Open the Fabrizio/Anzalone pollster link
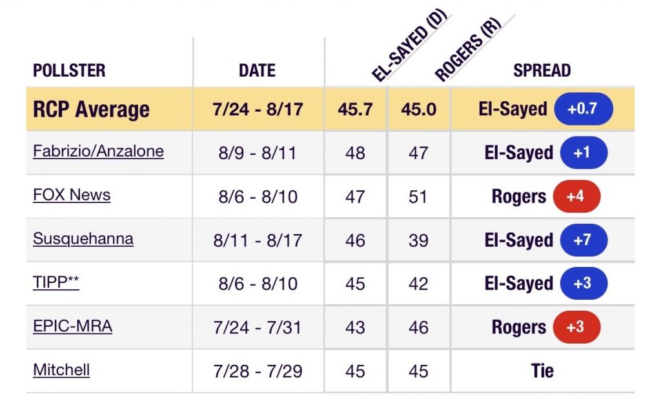 click(98, 151)
